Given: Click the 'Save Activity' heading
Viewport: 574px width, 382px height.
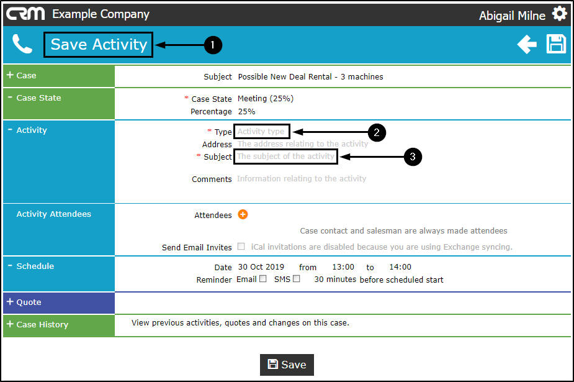Looking at the screenshot, I should [99, 45].
